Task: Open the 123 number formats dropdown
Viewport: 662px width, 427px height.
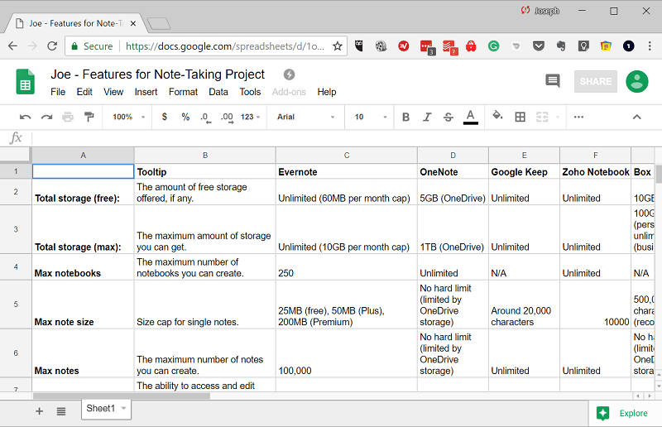Action: tap(250, 117)
